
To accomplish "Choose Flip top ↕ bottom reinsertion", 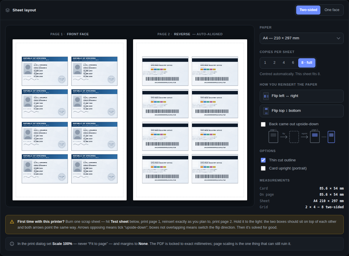I will point(301,111).
